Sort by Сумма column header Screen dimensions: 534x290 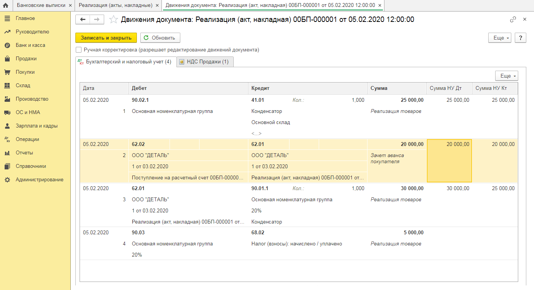tap(396, 88)
